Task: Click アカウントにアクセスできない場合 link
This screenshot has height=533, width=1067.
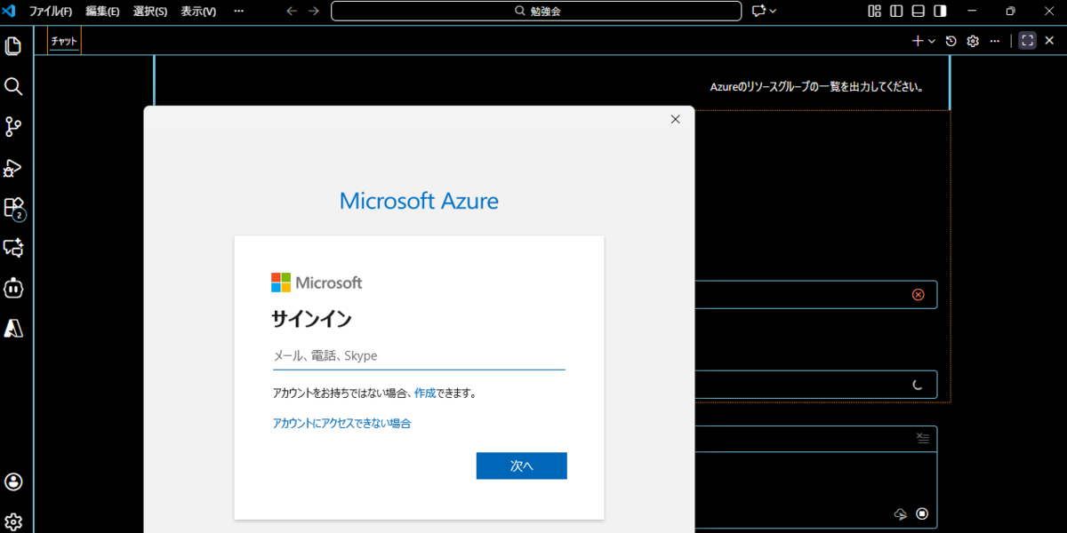Action: pos(341,424)
